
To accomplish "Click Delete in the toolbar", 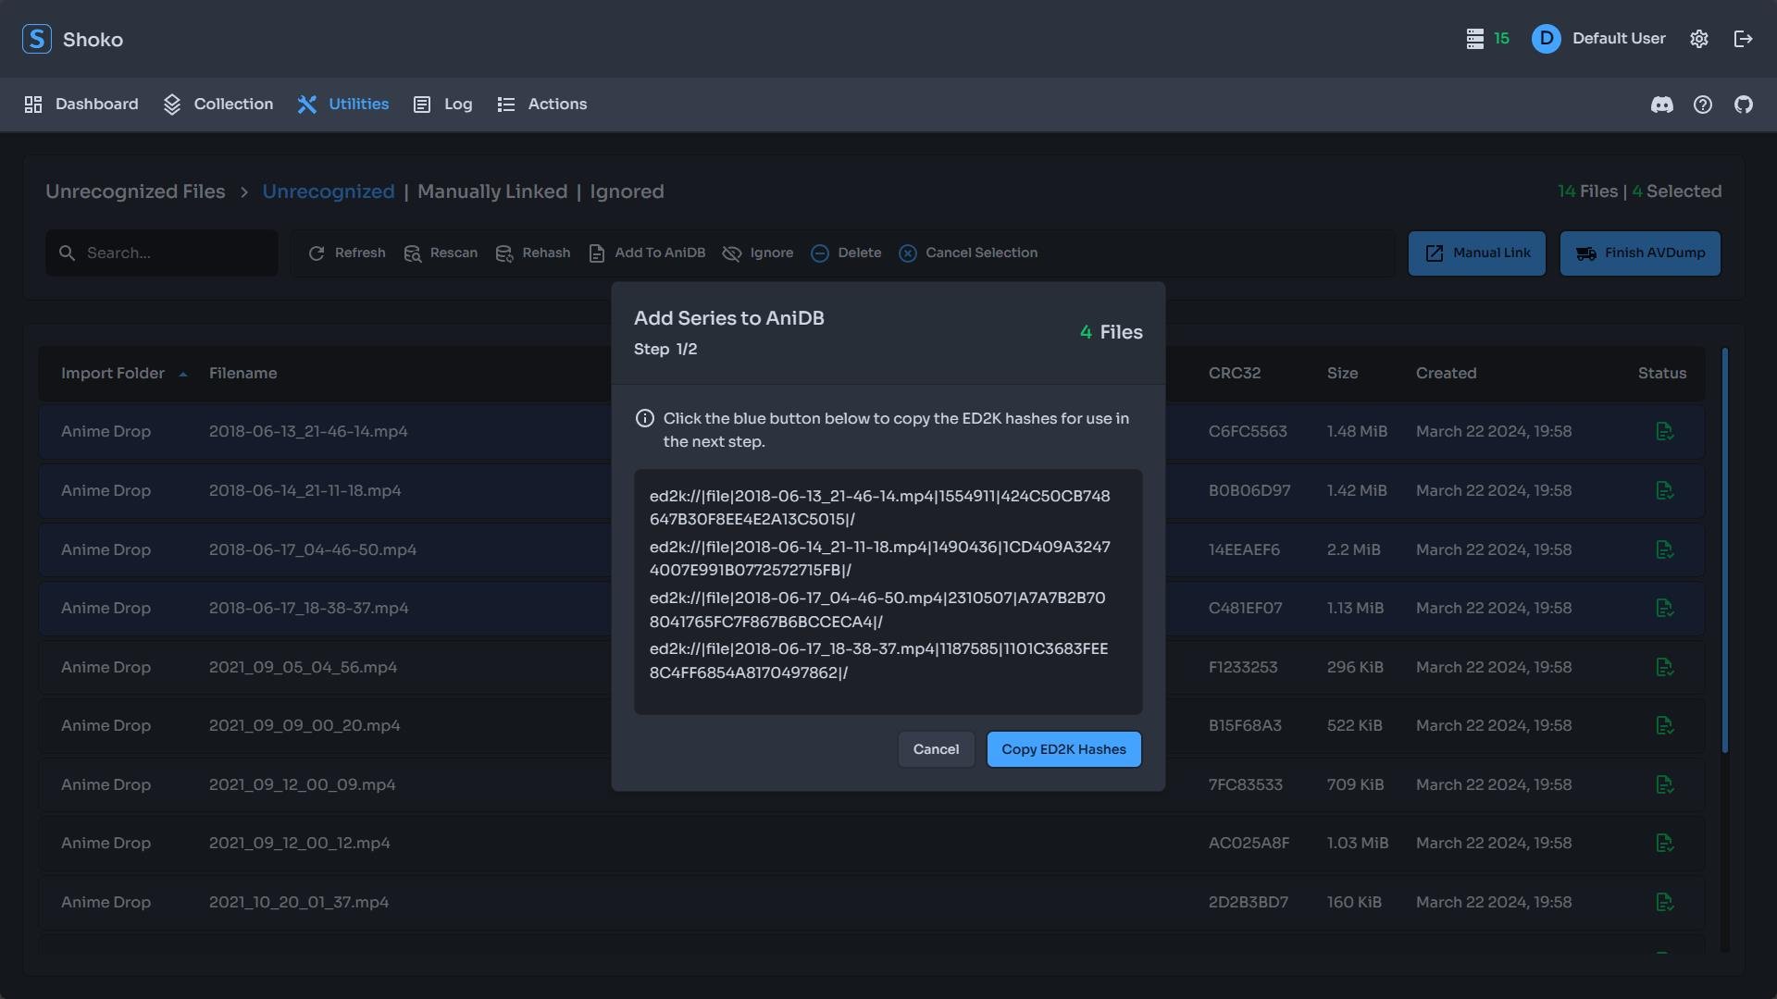I will click(x=846, y=253).
